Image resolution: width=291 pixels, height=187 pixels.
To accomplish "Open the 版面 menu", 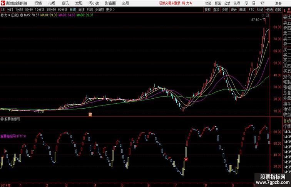I will (x=218, y=3).
